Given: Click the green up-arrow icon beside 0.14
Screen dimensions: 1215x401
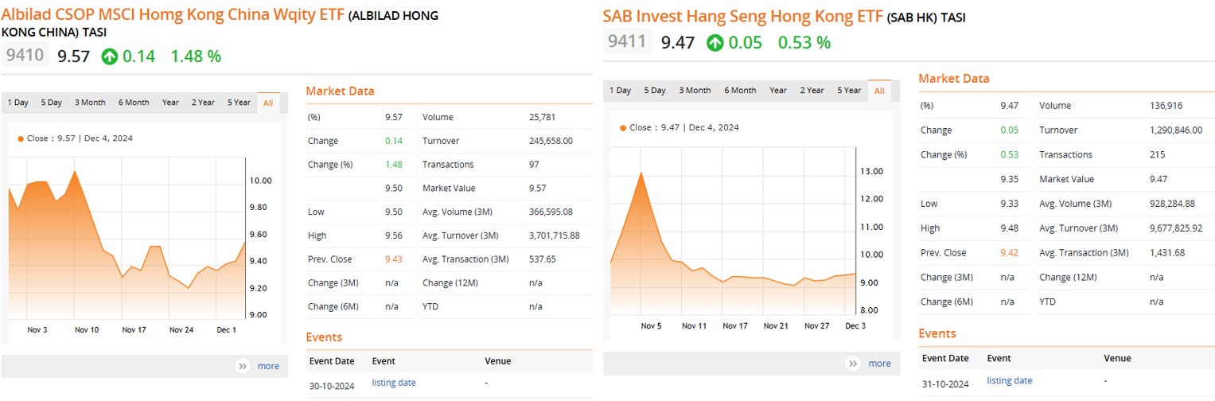Looking at the screenshot, I should pos(108,56).
